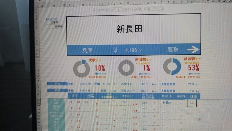
Task: Select row 10 header
Action: coord(37,49)
